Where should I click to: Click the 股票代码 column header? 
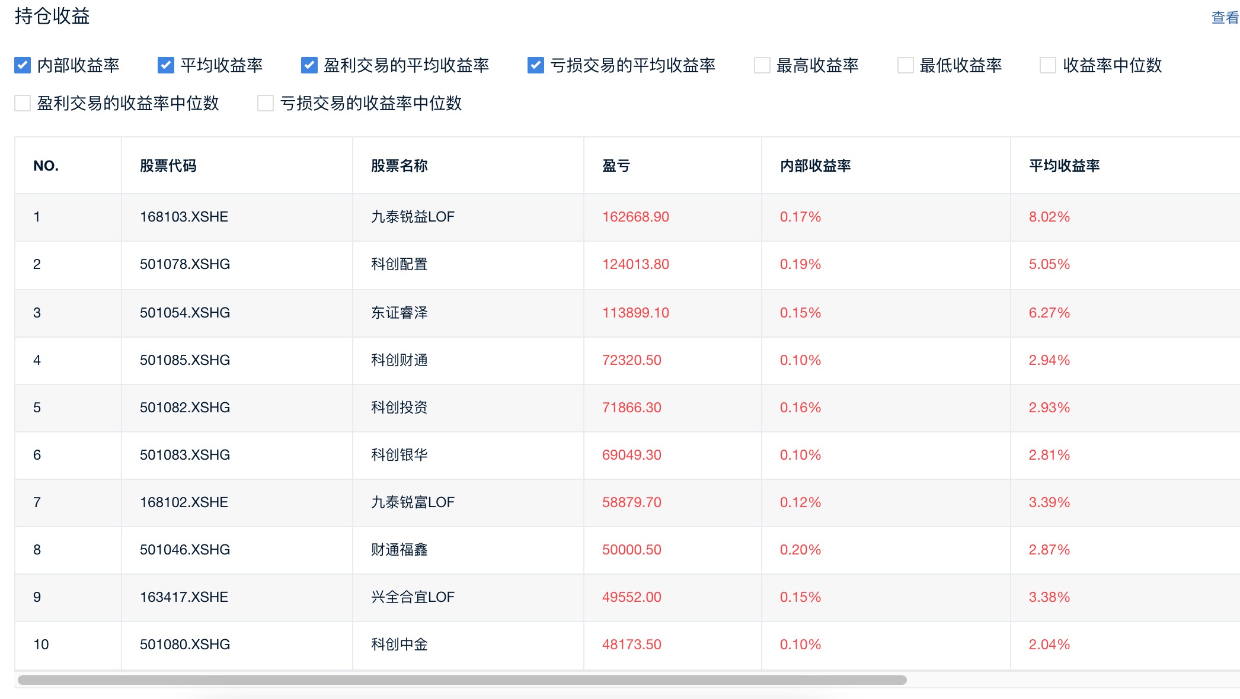tap(168, 166)
